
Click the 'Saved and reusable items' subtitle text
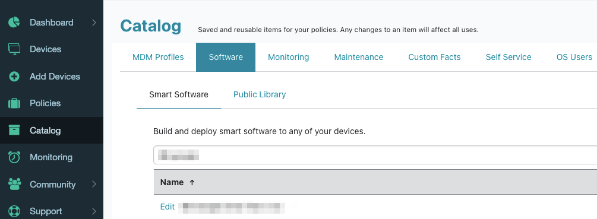point(338,30)
